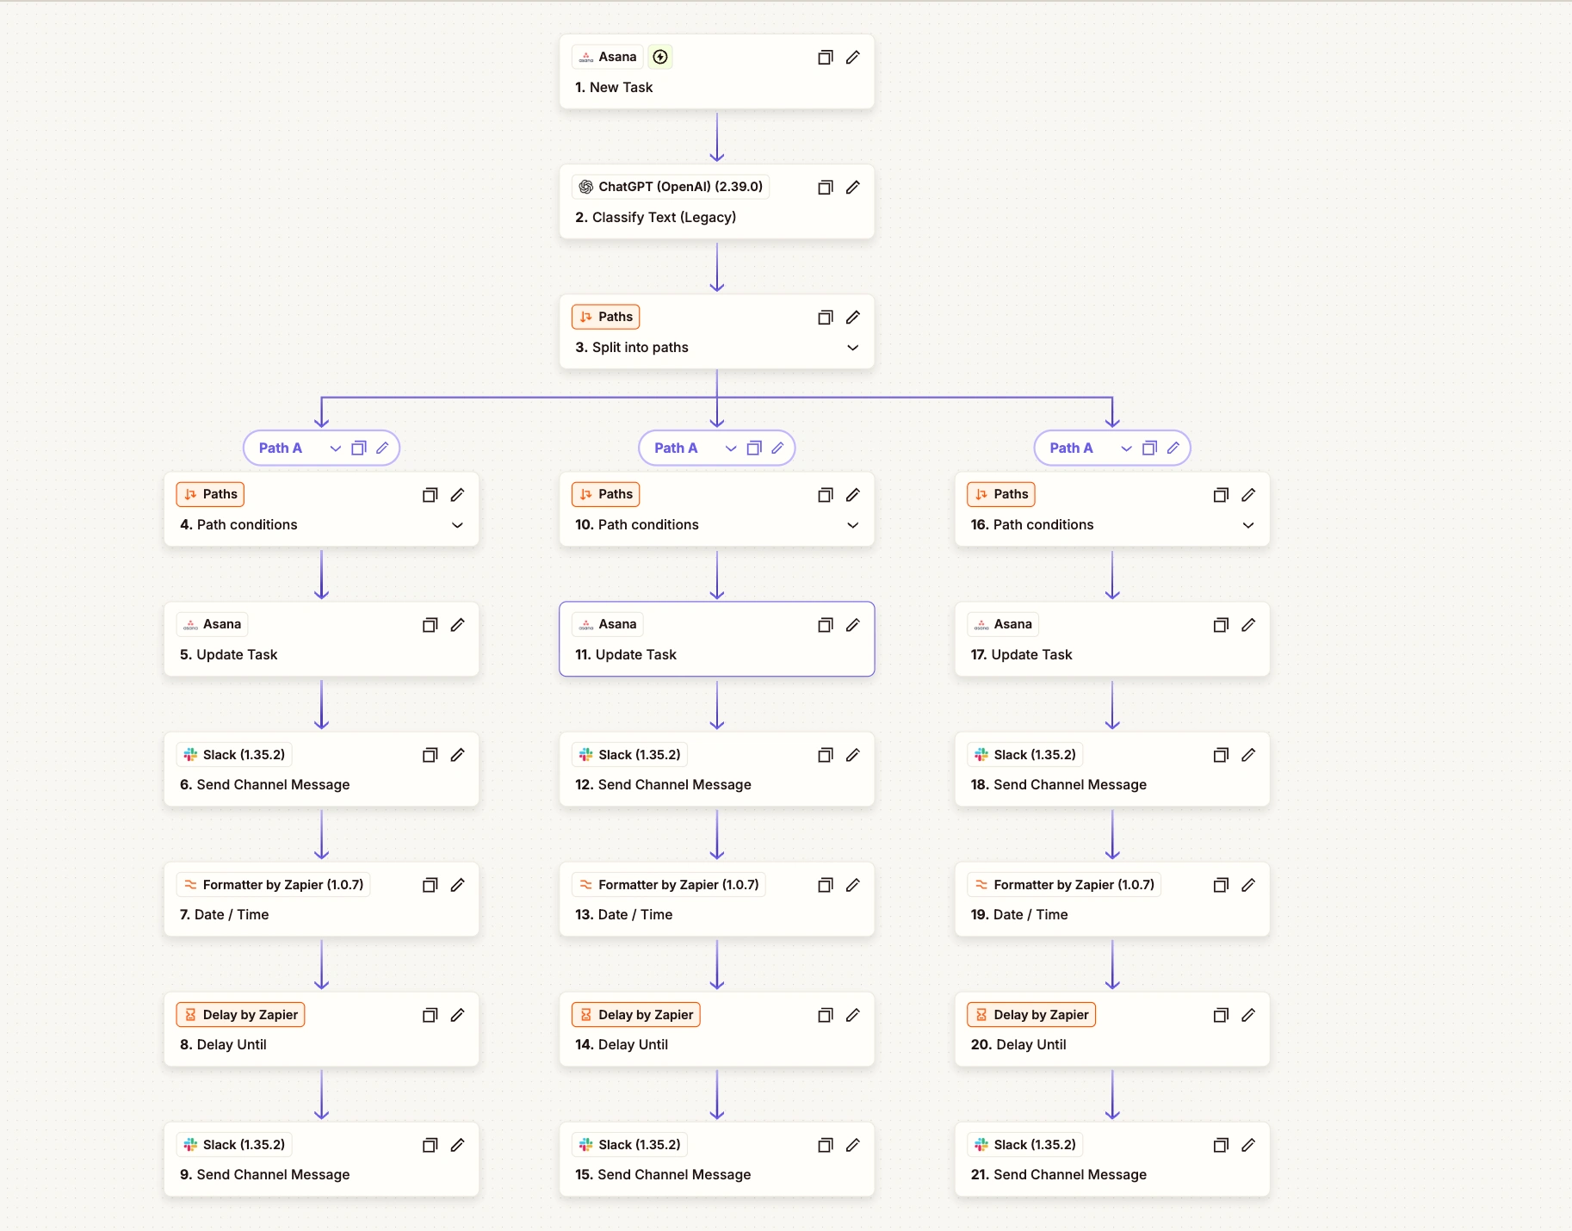The height and width of the screenshot is (1231, 1572).
Task: Edit step 21 Send Channel Message
Action: [x=1248, y=1145]
